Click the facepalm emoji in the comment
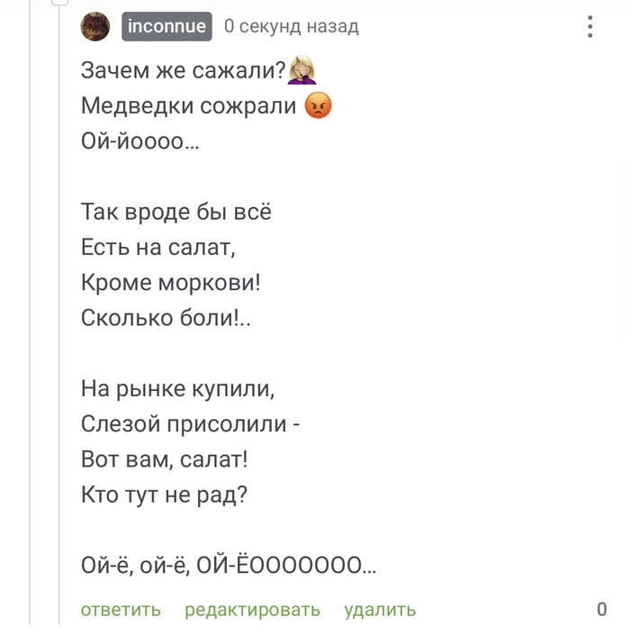 pos(302,70)
